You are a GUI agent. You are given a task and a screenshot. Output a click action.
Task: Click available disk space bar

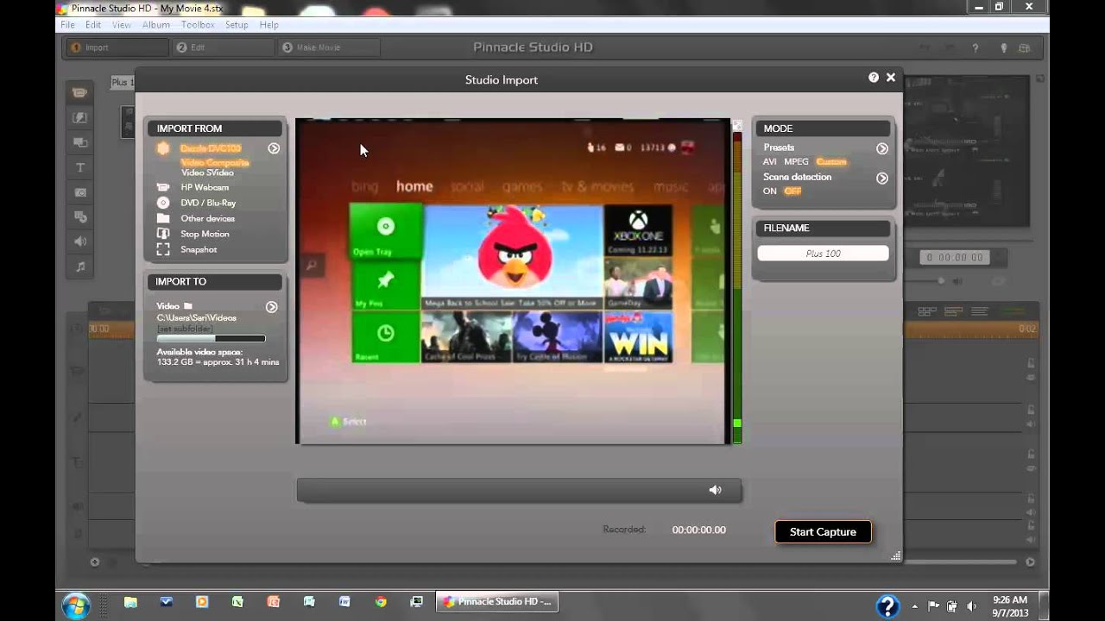(x=211, y=339)
